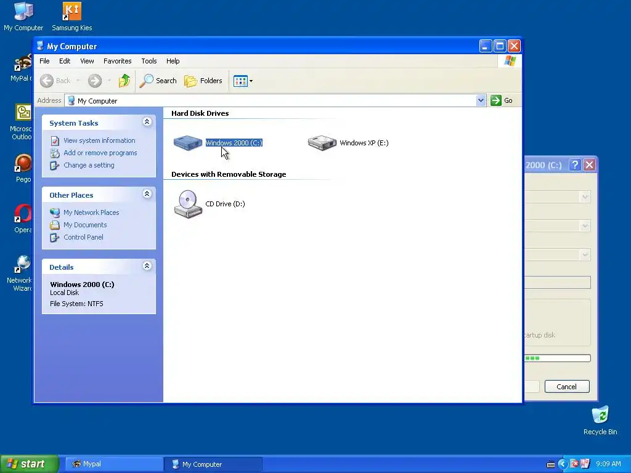
Task: Click My Computer taskbar button
Action: coord(213,464)
